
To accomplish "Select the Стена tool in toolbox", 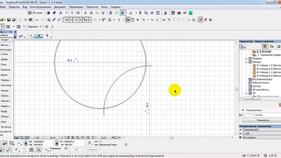I will coord(4,54).
